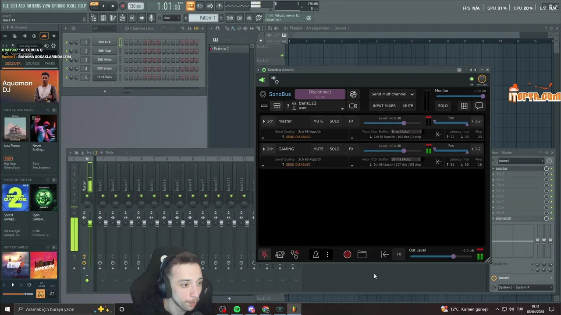Adjust SonoBus Out Level slider
The height and width of the screenshot is (315, 561).
(x=441, y=256)
